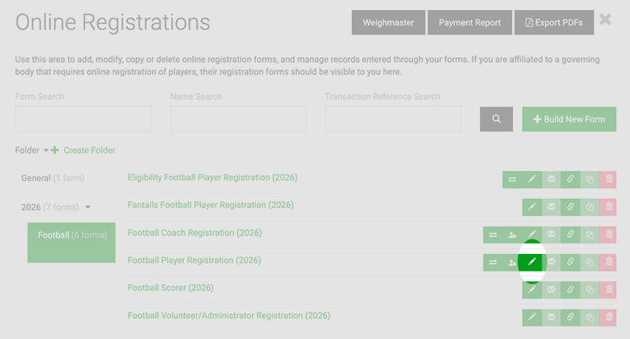Viewport: 630px width, 339px height.
Task: Copy link for Fantails Football Player Registration
Action: coord(570,207)
